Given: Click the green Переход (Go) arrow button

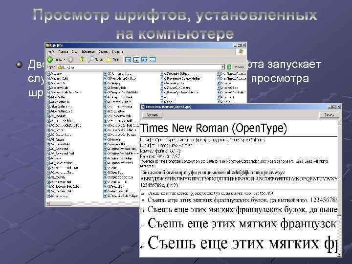Looking at the screenshot, I should click(229, 67).
